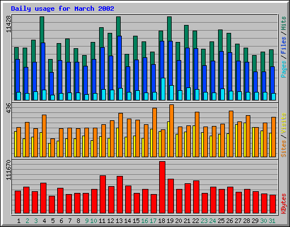Click day 23 on the x-axis
The image size is (290, 227).
click(x=204, y=221)
